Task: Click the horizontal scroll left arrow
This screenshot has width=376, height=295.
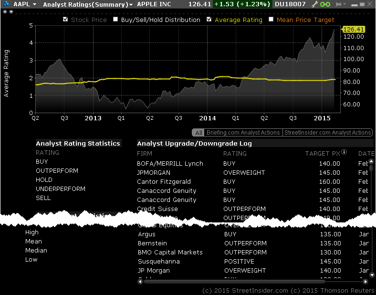Action: [140, 282]
